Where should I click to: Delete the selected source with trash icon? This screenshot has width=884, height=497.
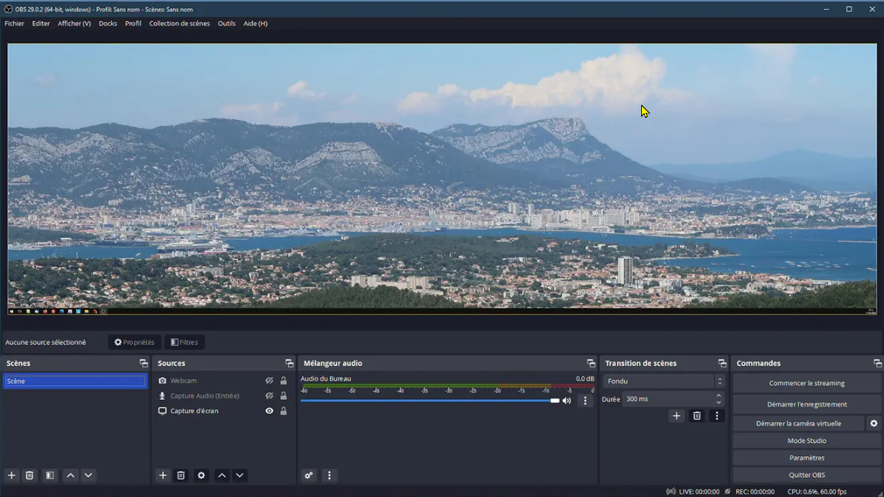pos(181,476)
